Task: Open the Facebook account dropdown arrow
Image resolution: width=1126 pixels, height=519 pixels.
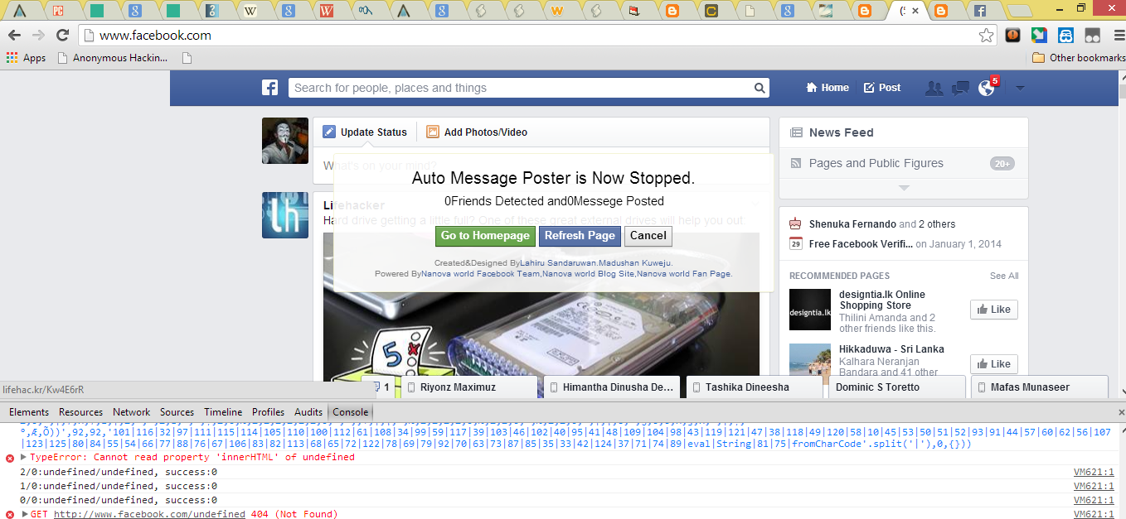Action: click(1021, 88)
